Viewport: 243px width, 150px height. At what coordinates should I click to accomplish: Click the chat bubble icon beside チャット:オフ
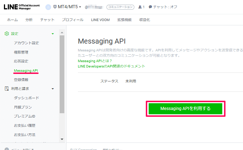[150, 7]
